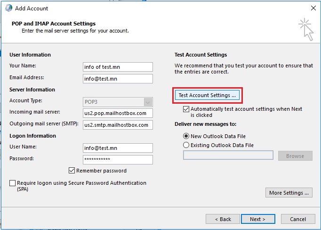
Task: Uncheck Automatically test account settings option
Action: [186, 109]
